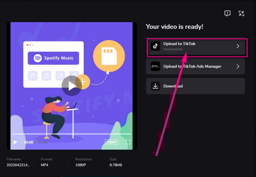Viewport: 256px width, 177px height.
Task: Open the 1080P quality selector badge
Action: pos(111,142)
